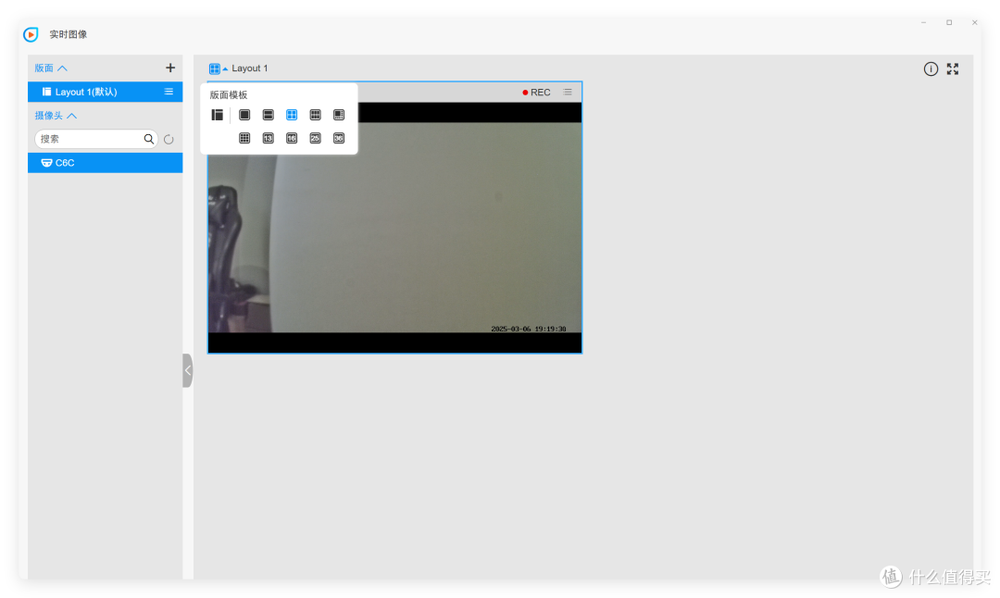Minimize the 实时图像 window
This screenshot has height=598, width=1000.
pyautogui.click(x=923, y=22)
